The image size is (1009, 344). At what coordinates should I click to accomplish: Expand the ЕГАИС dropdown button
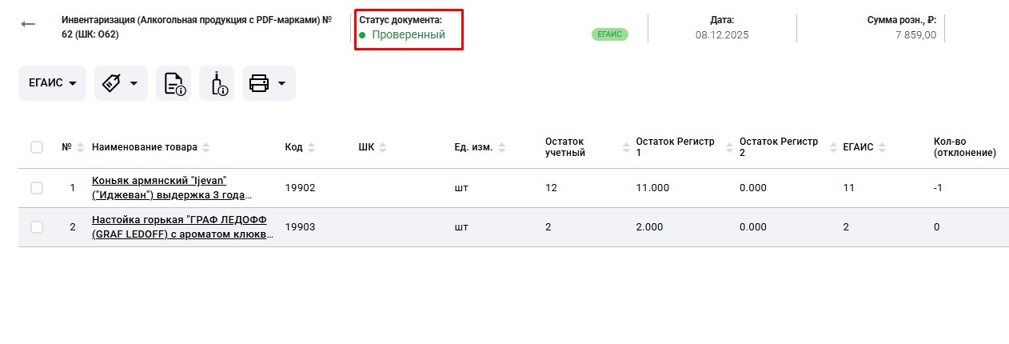point(52,83)
